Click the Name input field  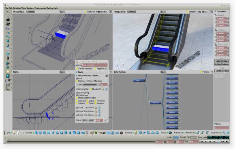point(94,65)
